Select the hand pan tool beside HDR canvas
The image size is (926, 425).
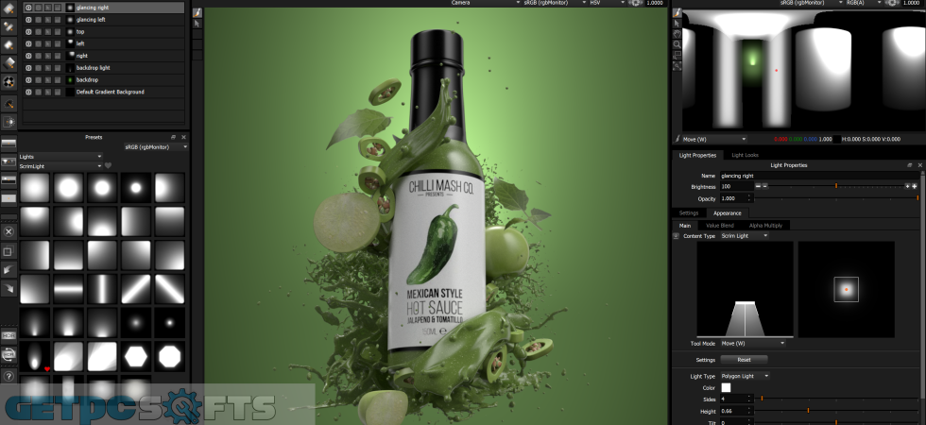(677, 34)
